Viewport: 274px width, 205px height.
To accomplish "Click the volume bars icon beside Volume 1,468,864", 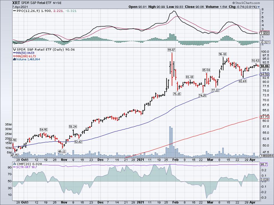I will pos(15,59).
